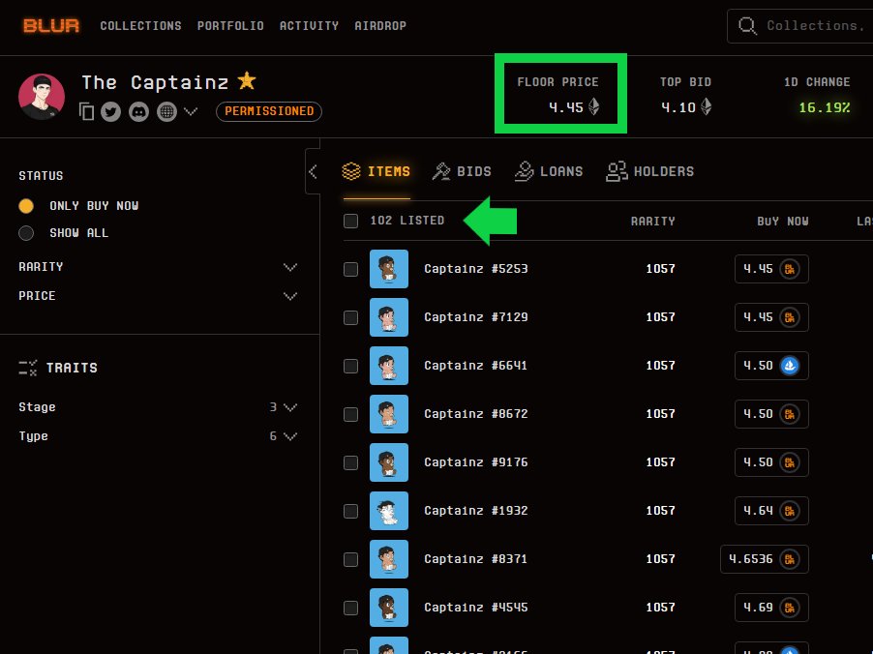
Task: Click the Traits filter icon
Action: pos(28,368)
